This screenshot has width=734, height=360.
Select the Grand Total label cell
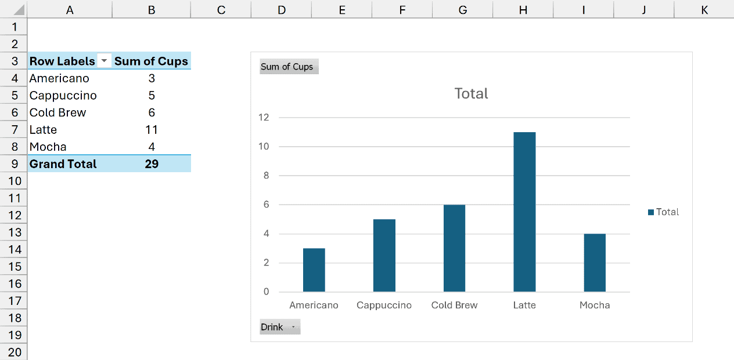(x=70, y=163)
